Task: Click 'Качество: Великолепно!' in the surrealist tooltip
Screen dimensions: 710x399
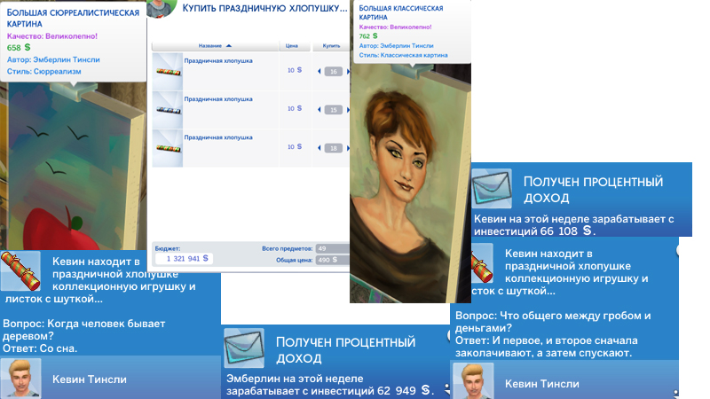Action: [x=52, y=36]
